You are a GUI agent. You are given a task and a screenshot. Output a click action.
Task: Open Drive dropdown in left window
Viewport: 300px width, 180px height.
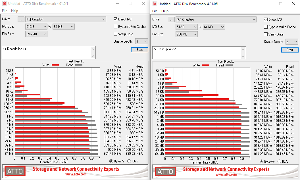pos(66,19)
